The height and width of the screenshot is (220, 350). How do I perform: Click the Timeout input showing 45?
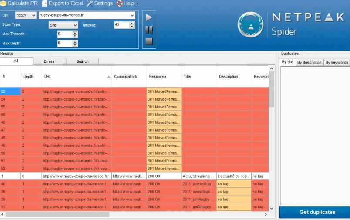[122, 25]
